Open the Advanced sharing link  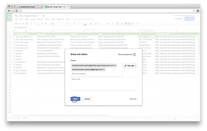[x=133, y=99]
